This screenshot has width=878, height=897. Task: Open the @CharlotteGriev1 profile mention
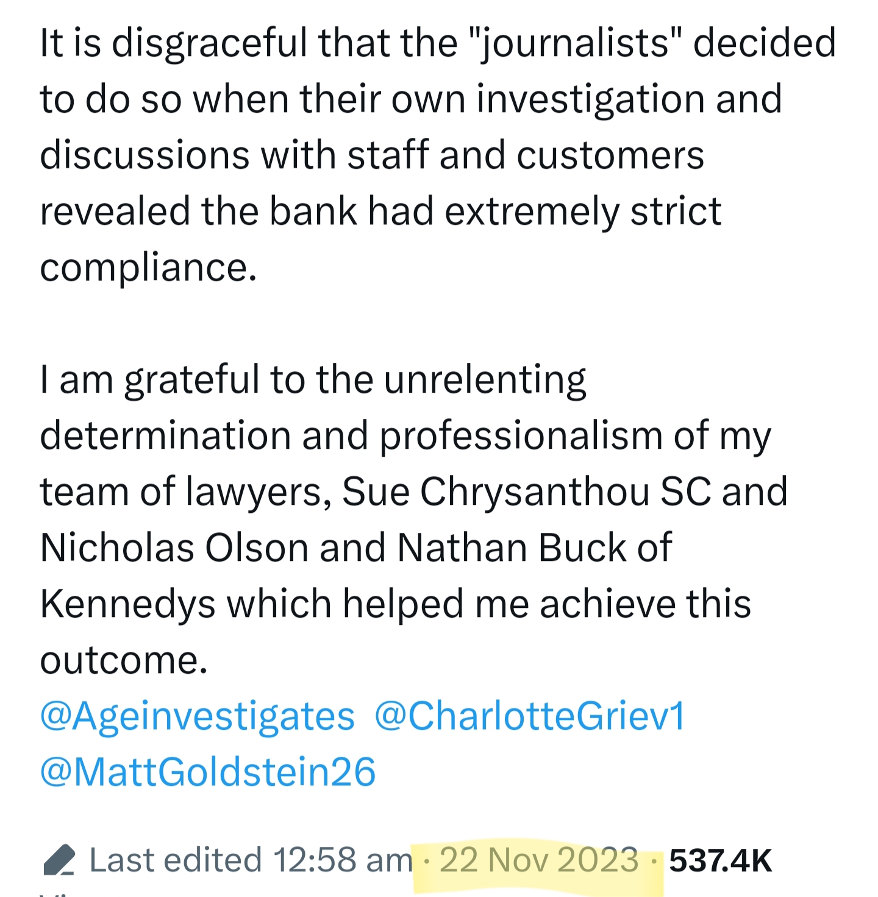point(530,716)
